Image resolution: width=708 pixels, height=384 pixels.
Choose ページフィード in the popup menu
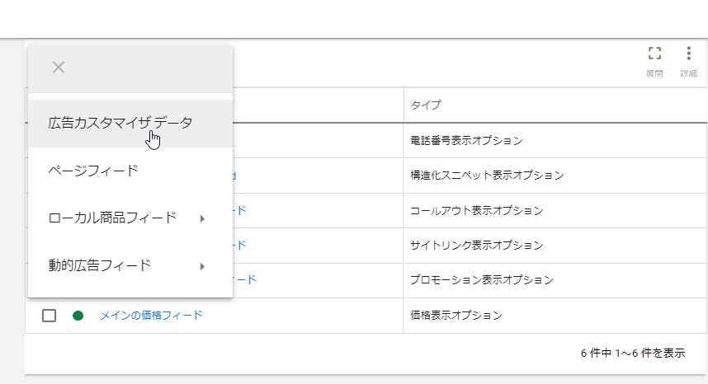click(x=93, y=171)
